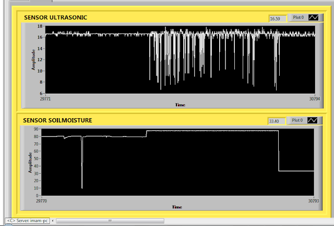Open soil moisture chart Plot 0 legend

tap(304, 120)
